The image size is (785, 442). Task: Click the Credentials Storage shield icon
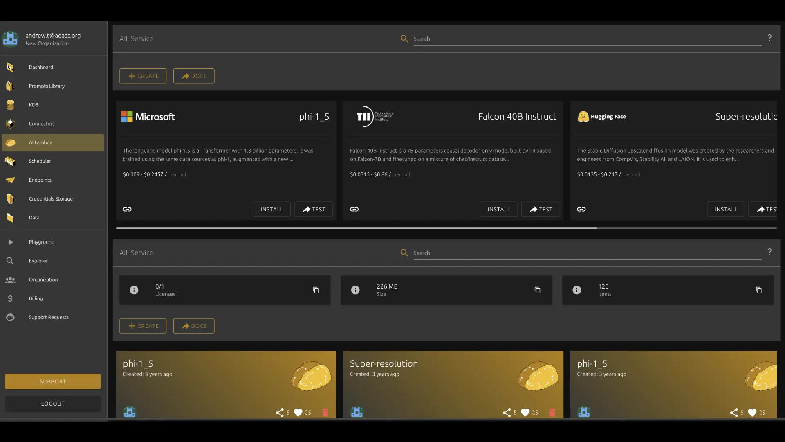coord(10,199)
